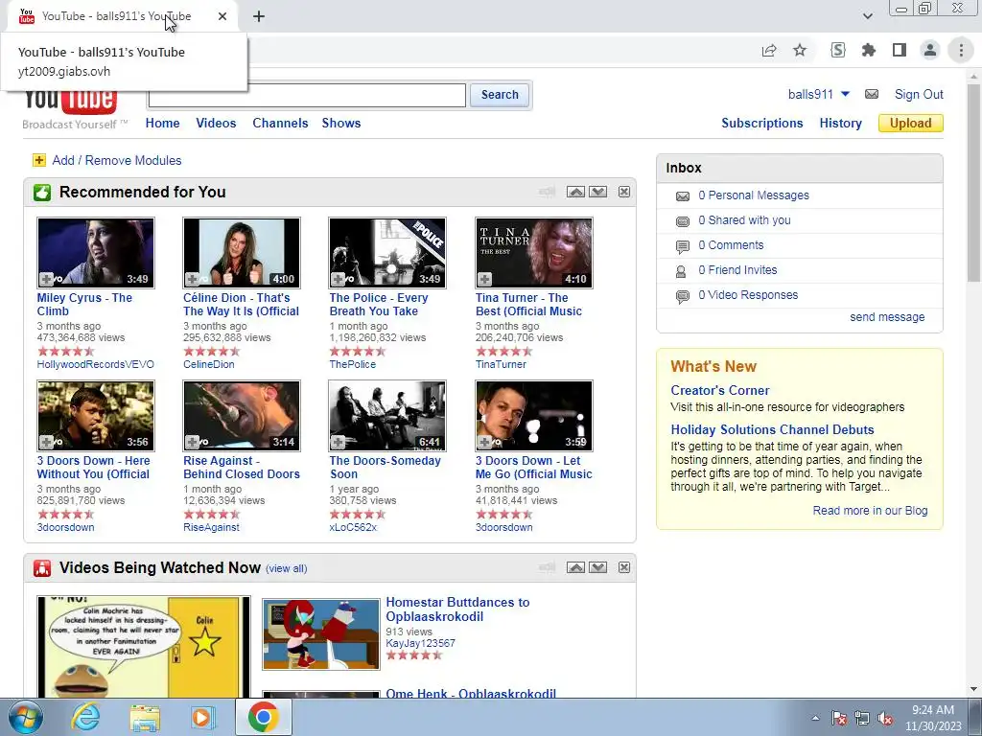This screenshot has width=982, height=736.
Task: Open Subscriptions page
Action: 762,124
